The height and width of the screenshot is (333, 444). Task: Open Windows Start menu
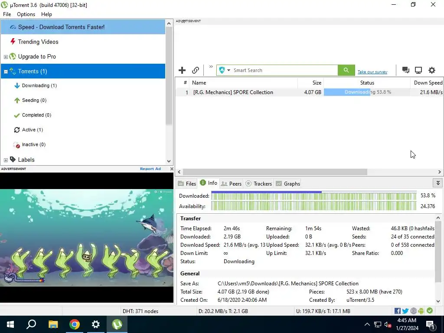tap(10, 324)
